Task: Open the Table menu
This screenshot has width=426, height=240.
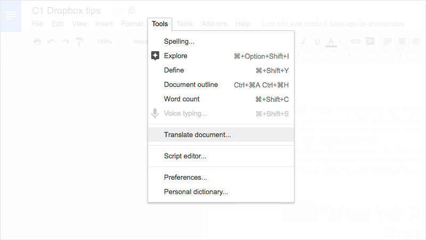Action: coord(185,24)
